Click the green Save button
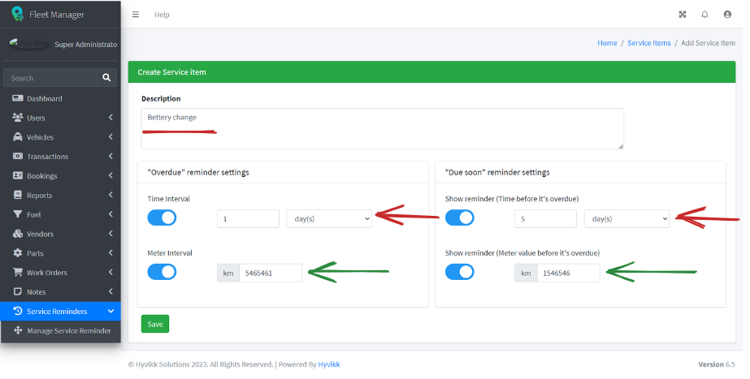Screen dimensions: 750x379 155,324
